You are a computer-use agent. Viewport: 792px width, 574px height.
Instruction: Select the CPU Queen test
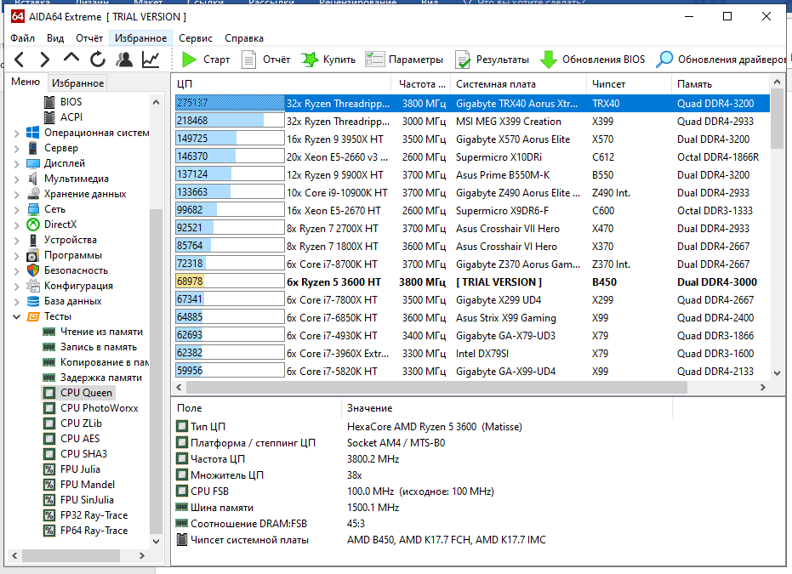77,393
